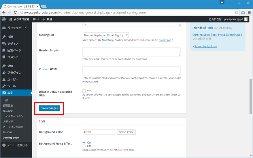This screenshot has height=158, width=253.
Task: Click Subscribe by Email link
Action: pos(206,46)
